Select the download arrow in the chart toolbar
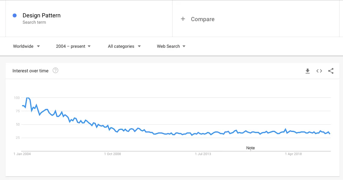This screenshot has width=343, height=180. [308, 71]
